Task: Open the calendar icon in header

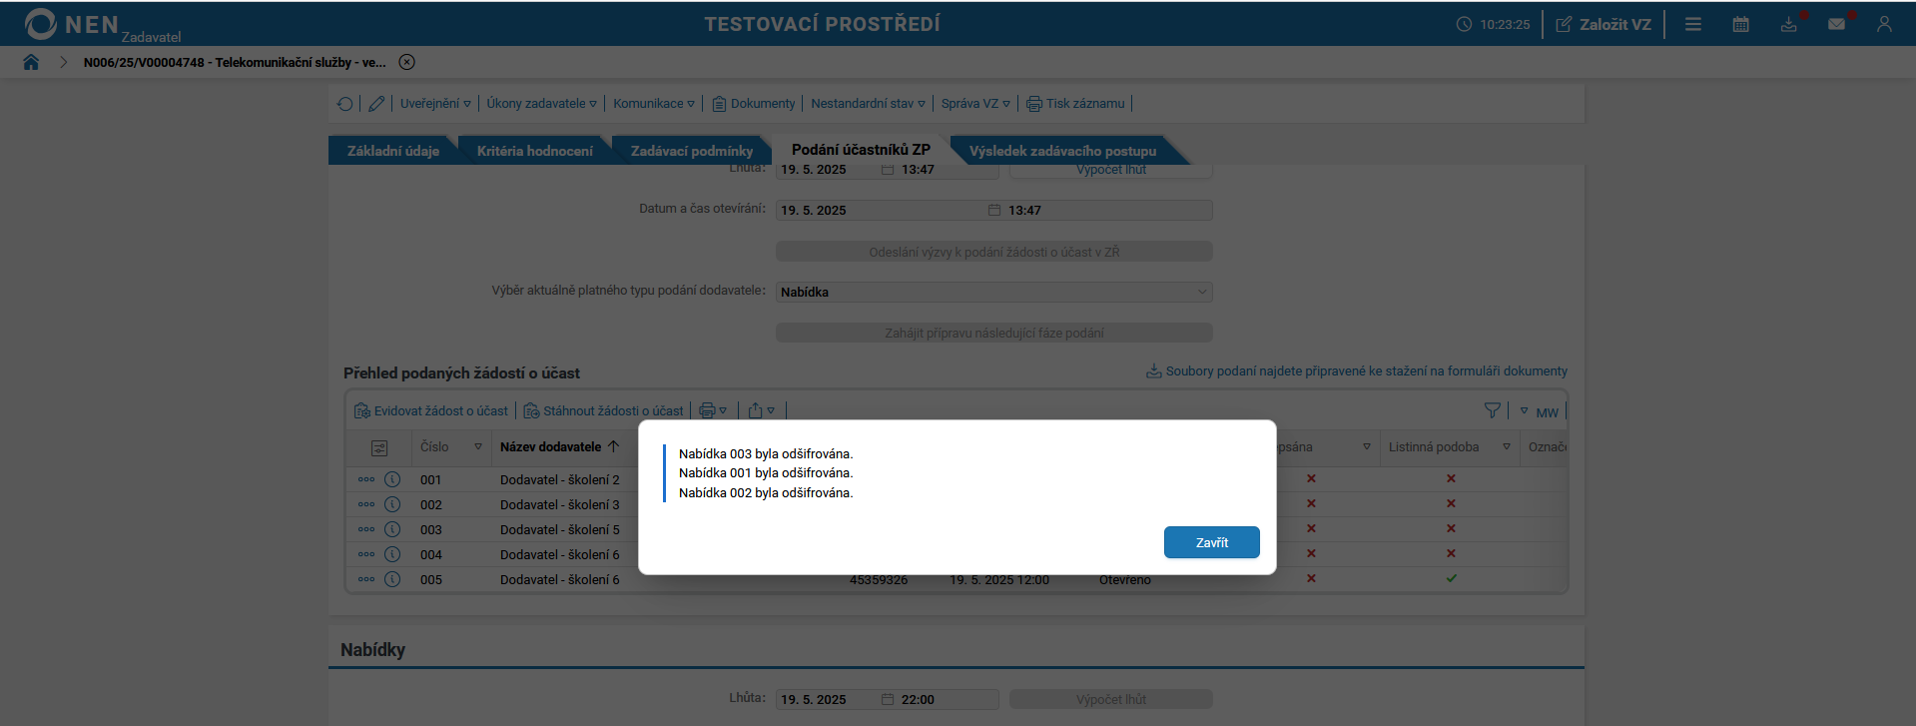Action: coord(1741,24)
